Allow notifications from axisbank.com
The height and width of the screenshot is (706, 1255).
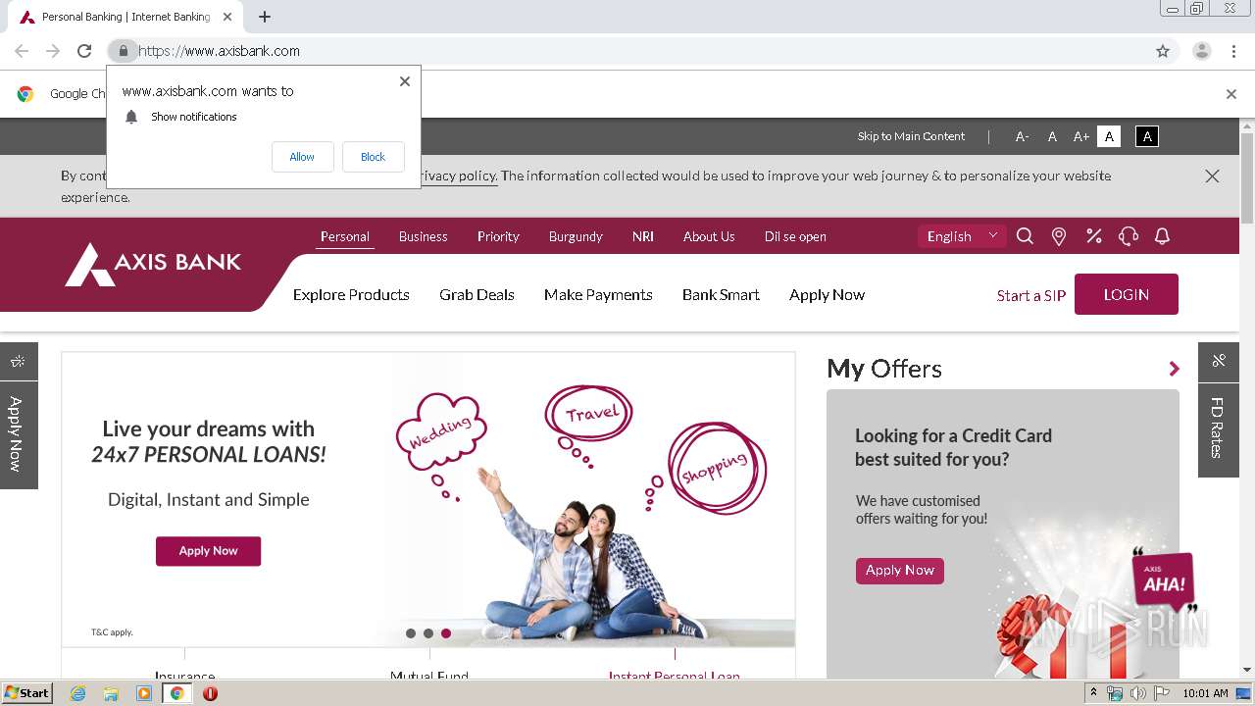click(x=302, y=157)
